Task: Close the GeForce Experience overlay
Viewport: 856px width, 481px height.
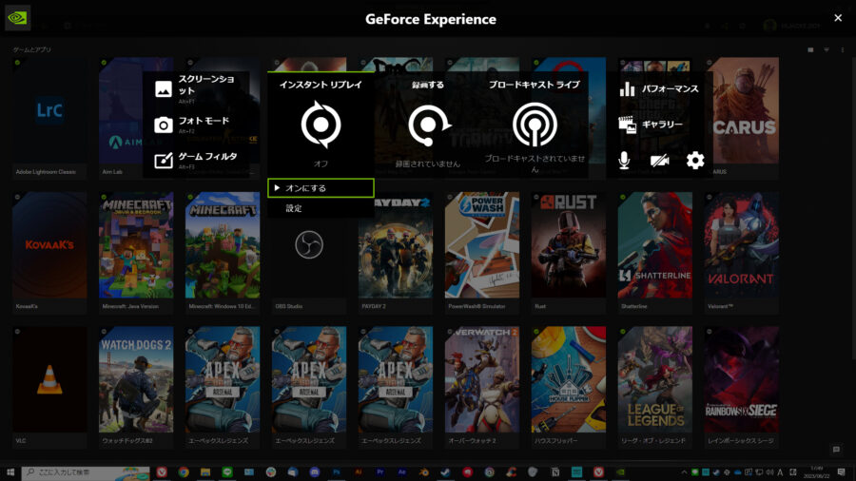Action: [838, 18]
